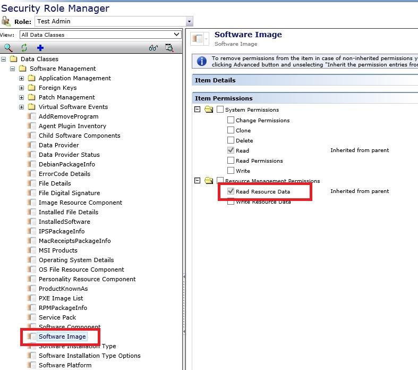Expand the Patch Management folder
This screenshot has height=370, width=418.
[22, 97]
